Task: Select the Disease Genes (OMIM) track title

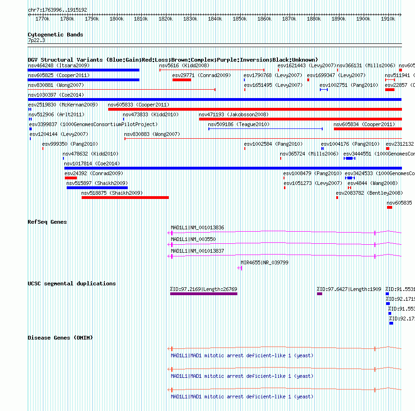Action: (60, 338)
